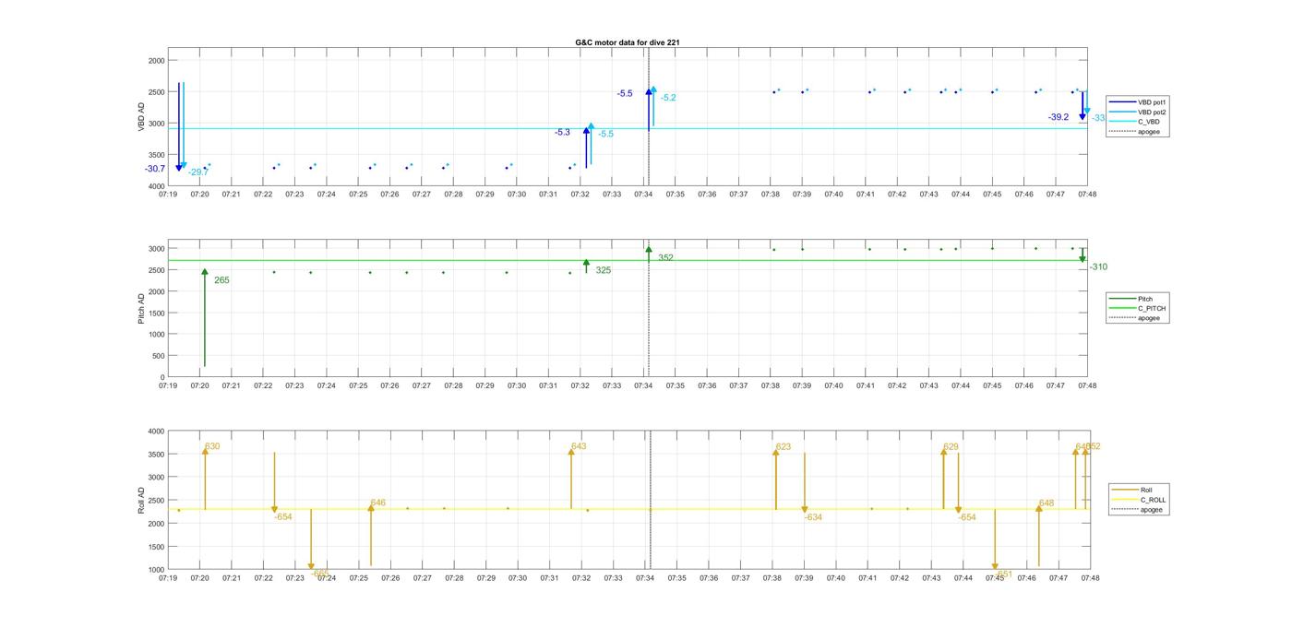Click the "07:34" tick under VBD plot
The height and width of the screenshot is (639, 1292).
[x=643, y=195]
